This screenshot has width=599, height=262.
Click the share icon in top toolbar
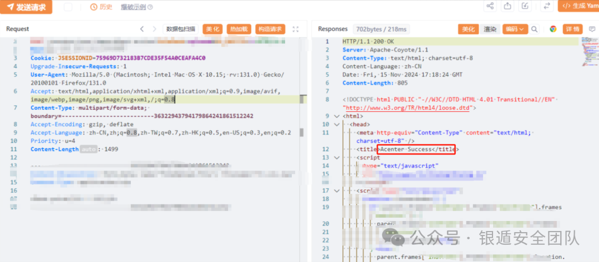pyautogui.click(x=490, y=6)
